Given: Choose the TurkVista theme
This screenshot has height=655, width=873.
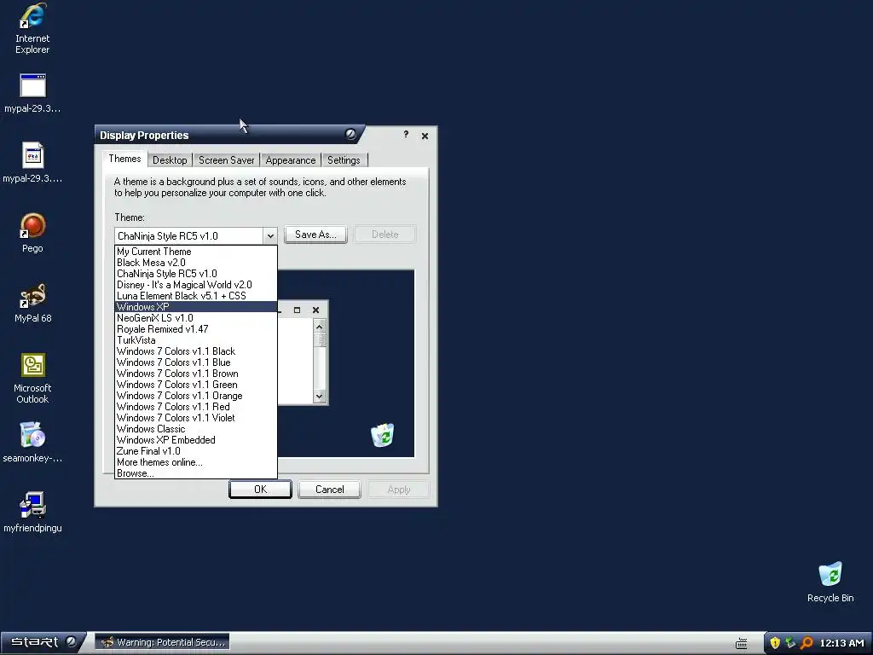Looking at the screenshot, I should (195, 340).
